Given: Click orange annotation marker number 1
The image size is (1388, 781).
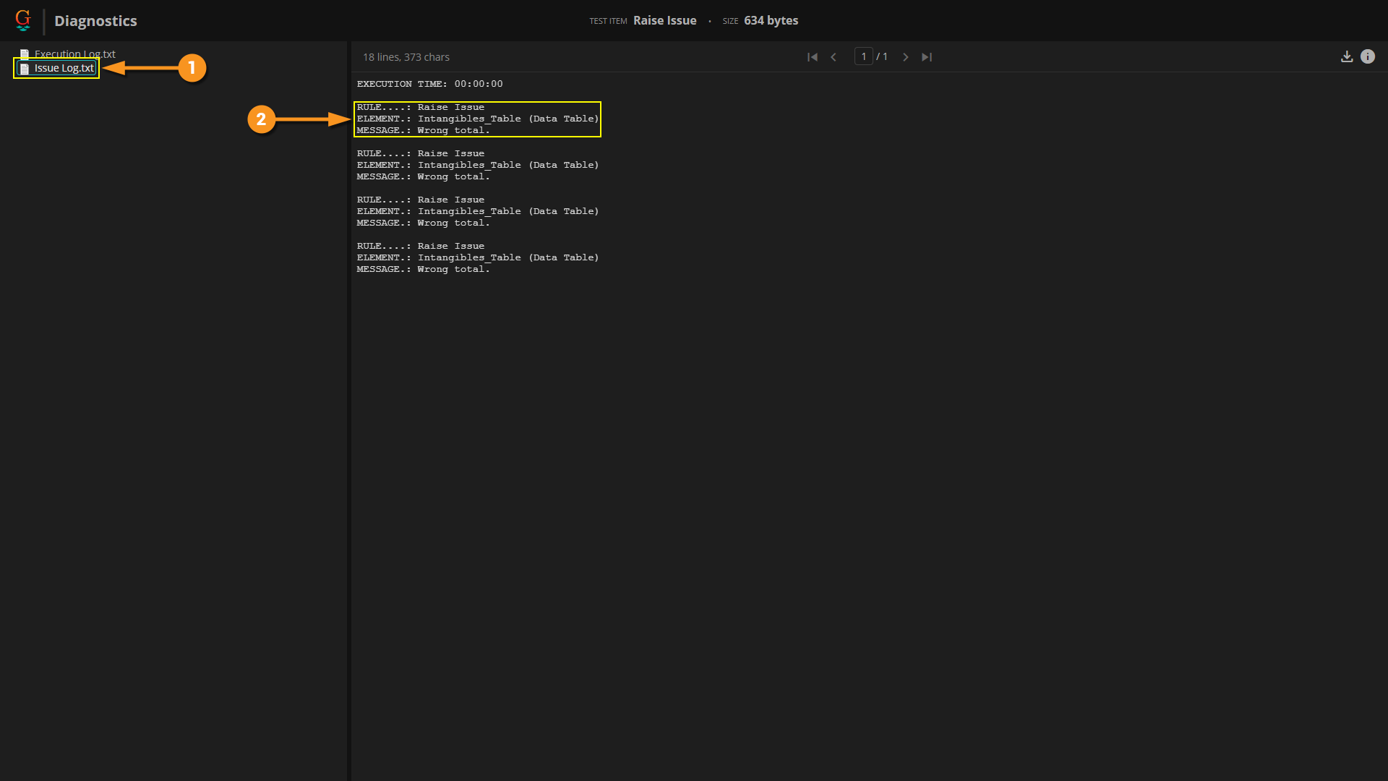Looking at the screenshot, I should pyautogui.click(x=192, y=68).
